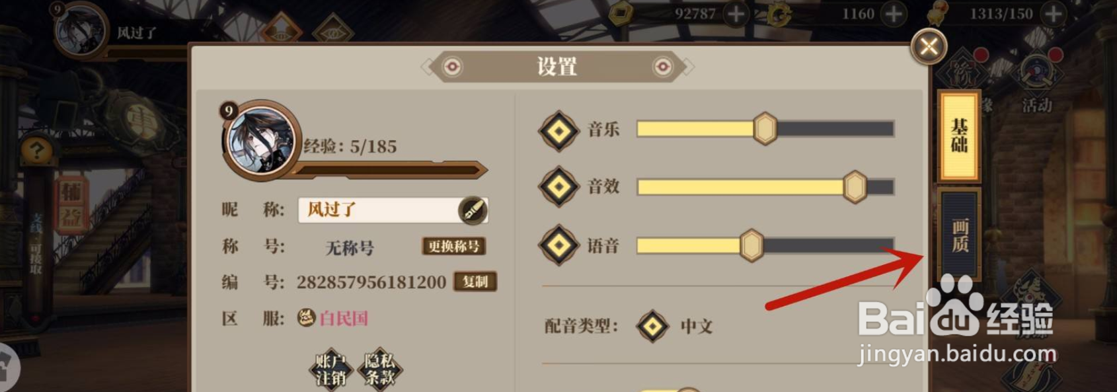Image resolution: width=1117 pixels, height=392 pixels.
Task: Toggle the 音效 diamond switch
Action: coord(559,186)
